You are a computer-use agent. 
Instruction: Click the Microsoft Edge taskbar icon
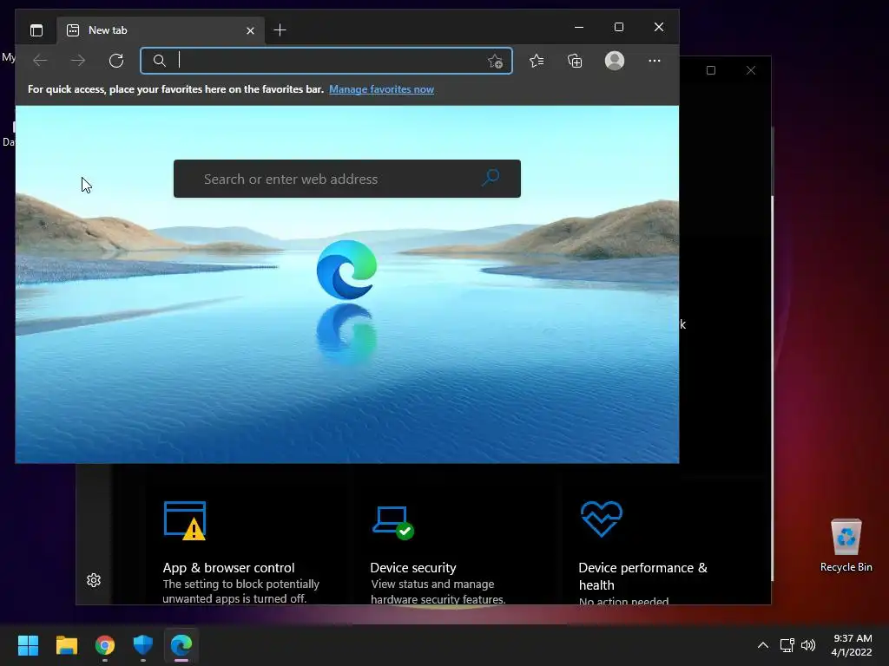(181, 645)
